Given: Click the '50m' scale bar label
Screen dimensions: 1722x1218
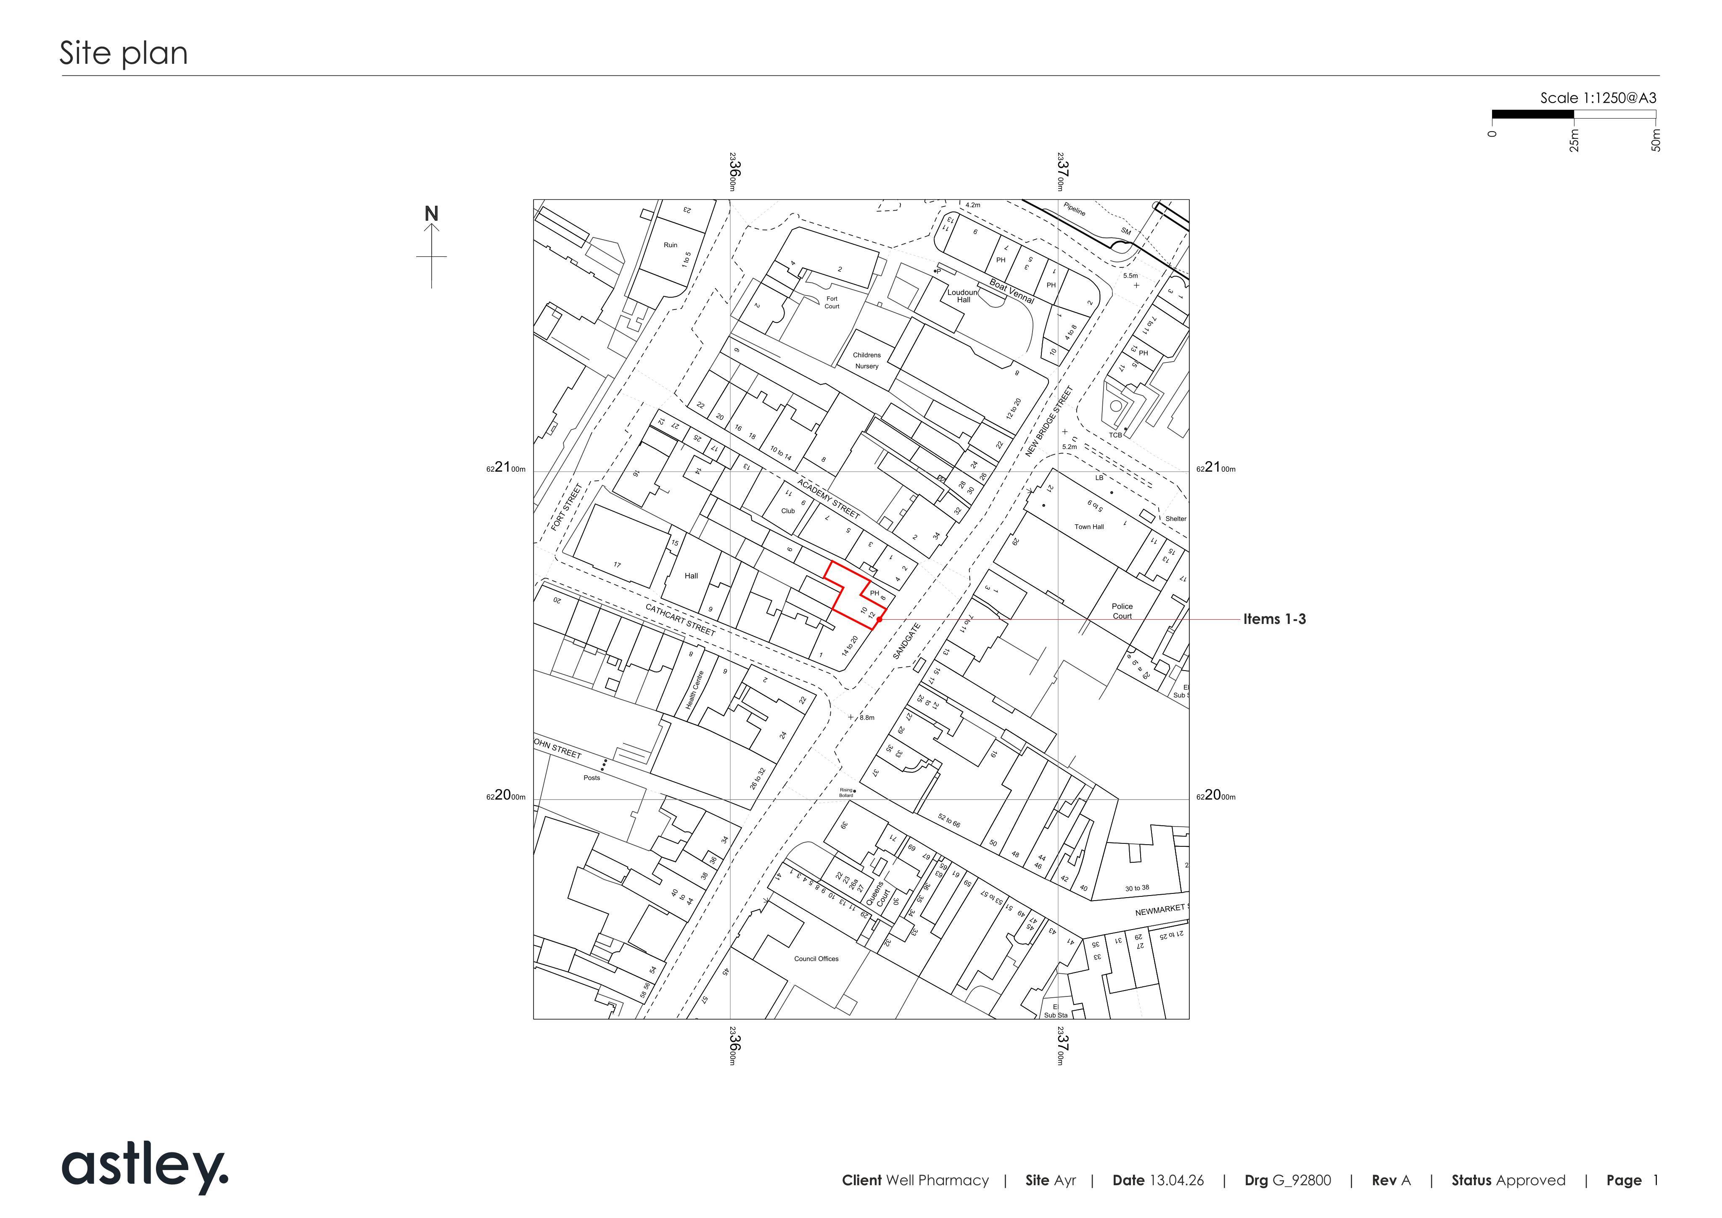Looking at the screenshot, I should [1656, 140].
